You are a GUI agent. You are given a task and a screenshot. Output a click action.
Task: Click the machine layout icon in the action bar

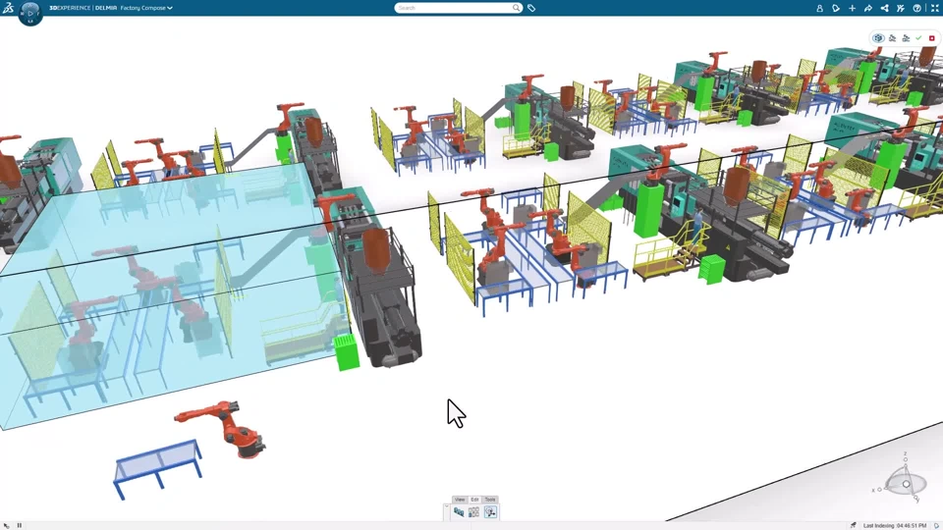coord(459,512)
